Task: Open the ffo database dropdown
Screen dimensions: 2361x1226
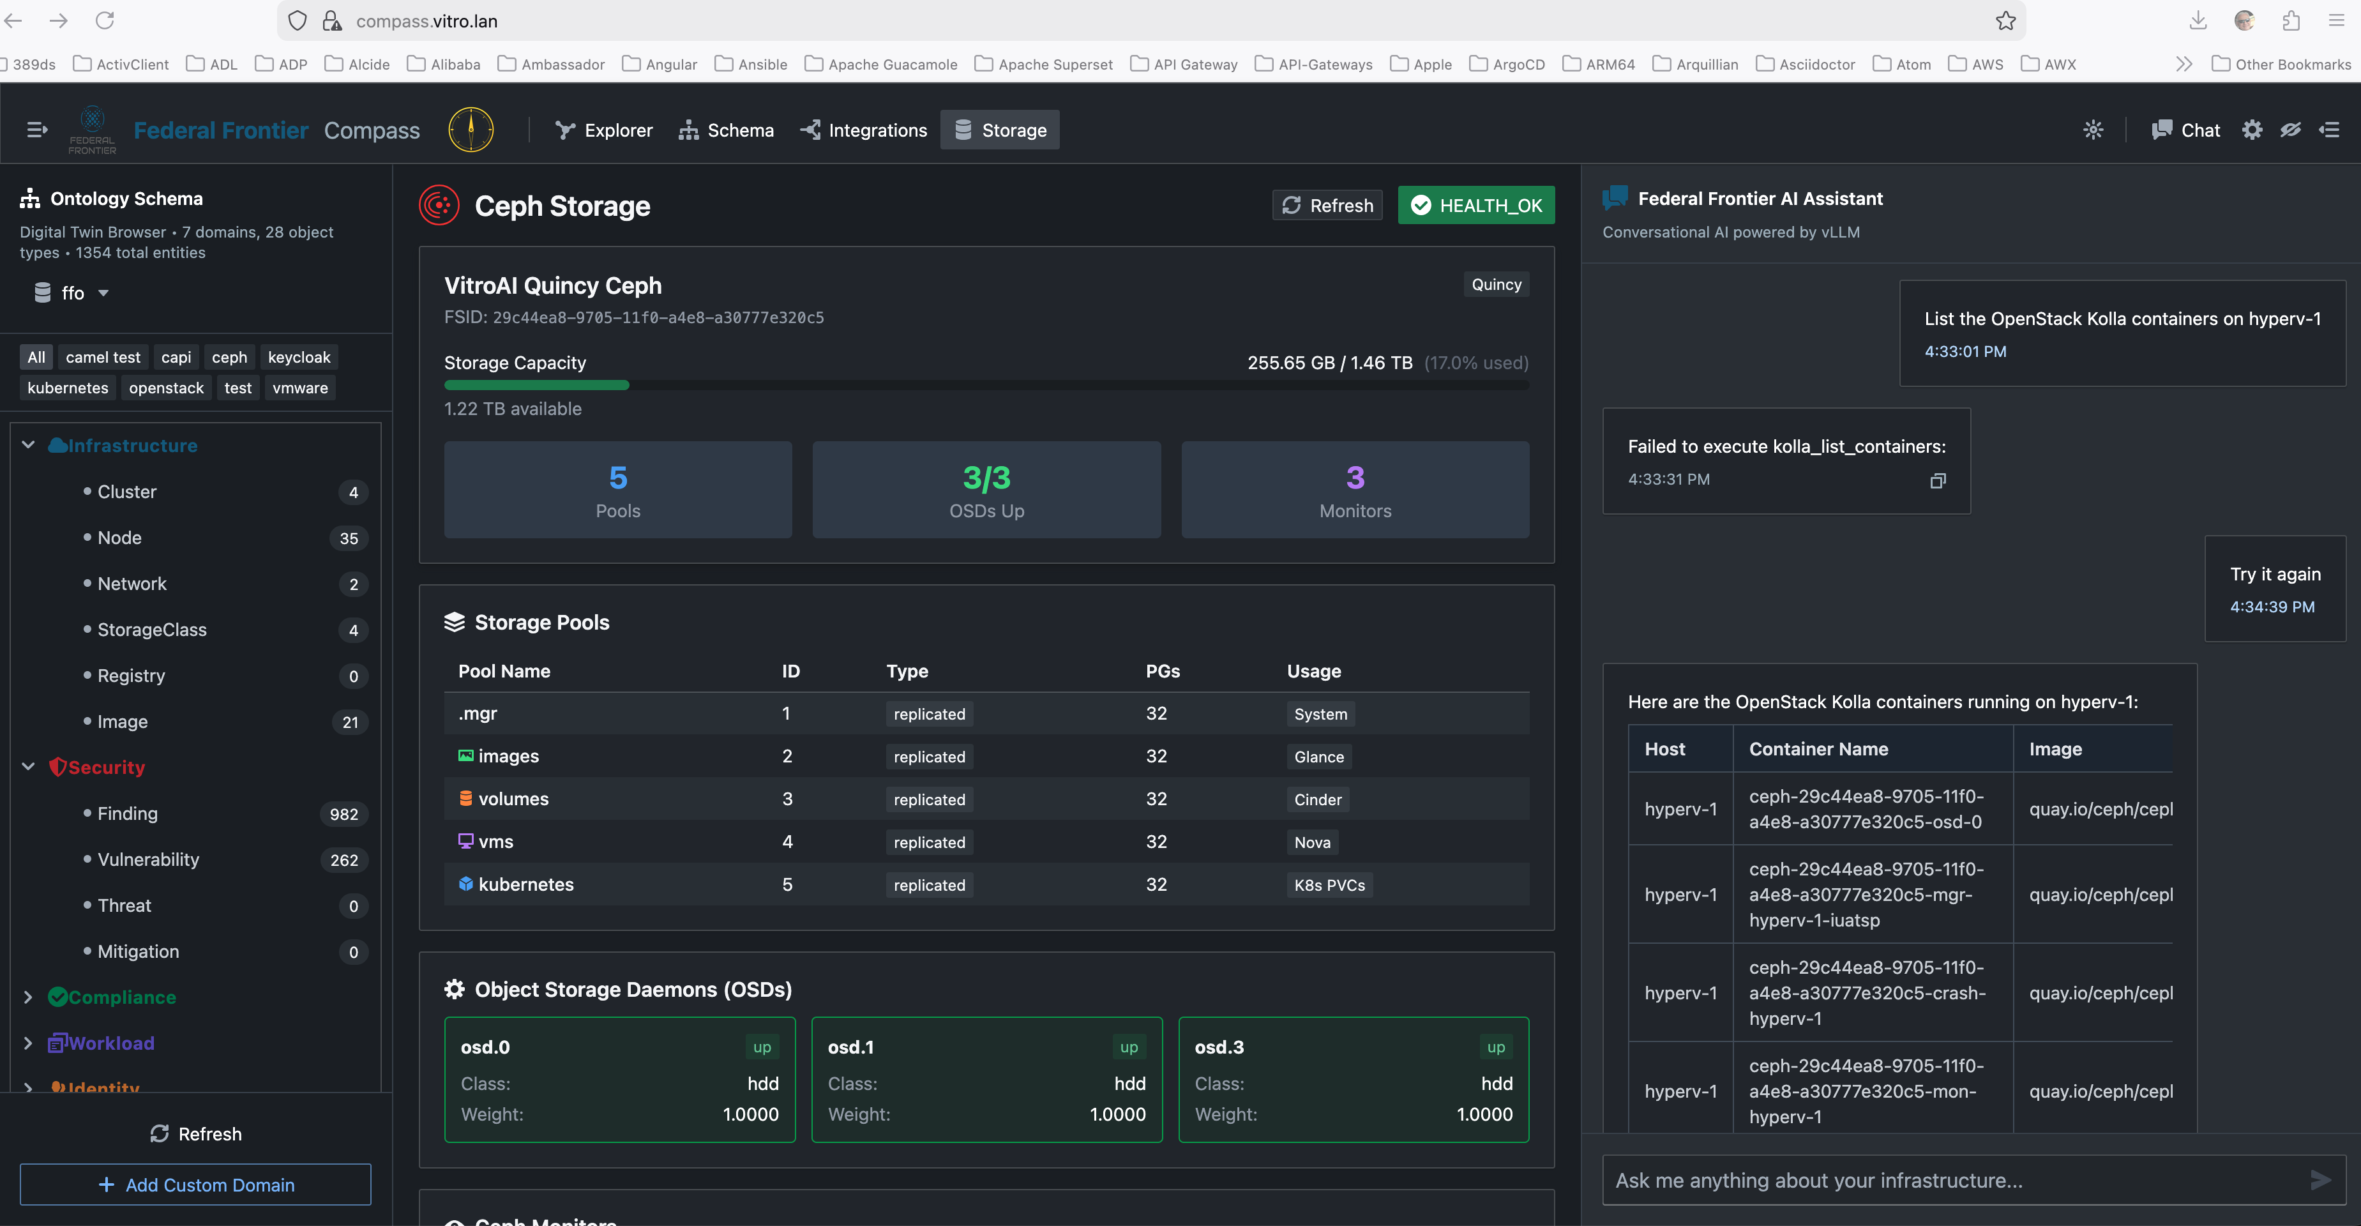Action: click(x=73, y=292)
